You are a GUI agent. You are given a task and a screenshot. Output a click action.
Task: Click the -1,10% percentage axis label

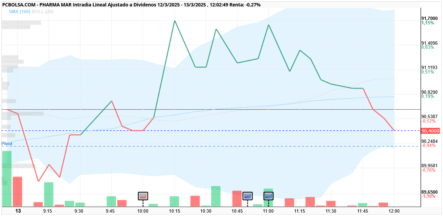[428, 196]
